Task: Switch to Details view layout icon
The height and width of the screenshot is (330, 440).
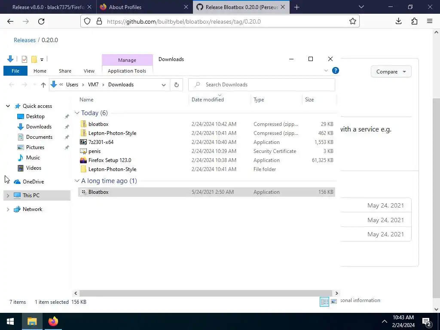Action: pos(324,302)
